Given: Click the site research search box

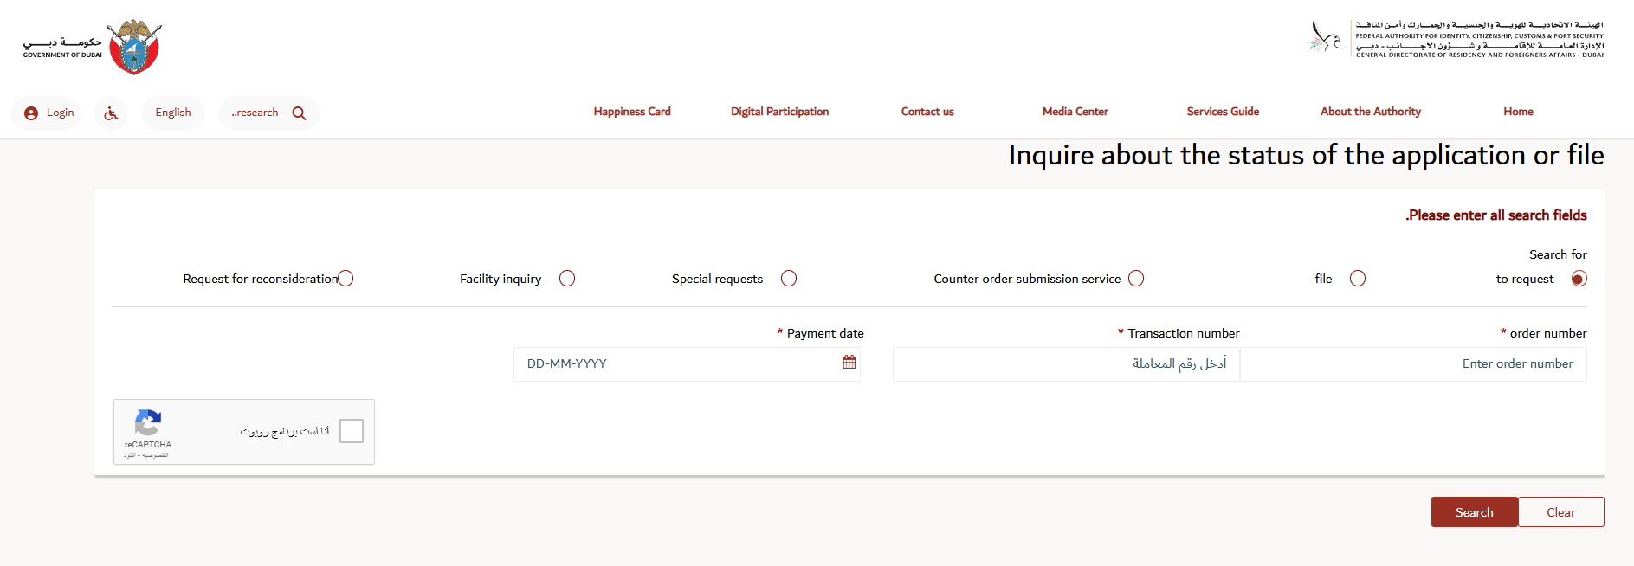Looking at the screenshot, I should tap(269, 113).
